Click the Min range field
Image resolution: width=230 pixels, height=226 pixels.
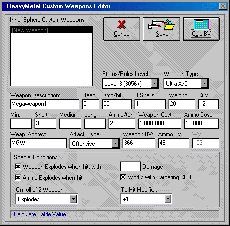pos(21,124)
